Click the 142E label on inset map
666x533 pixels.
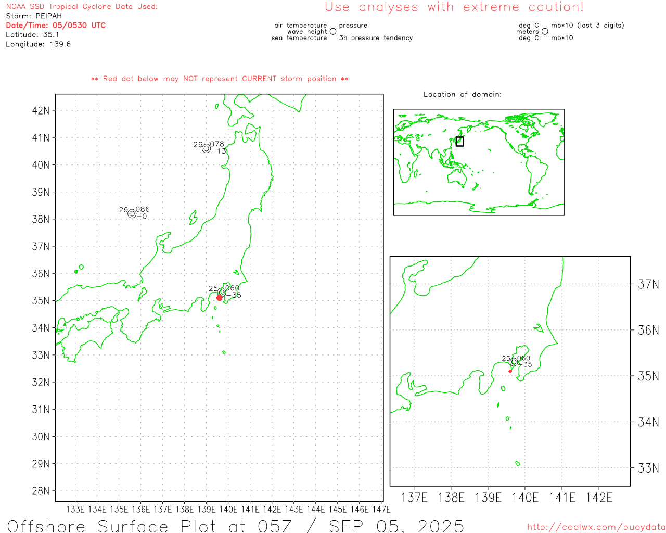coord(599,498)
